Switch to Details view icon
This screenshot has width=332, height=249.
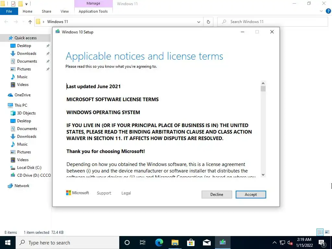click(x=320, y=232)
